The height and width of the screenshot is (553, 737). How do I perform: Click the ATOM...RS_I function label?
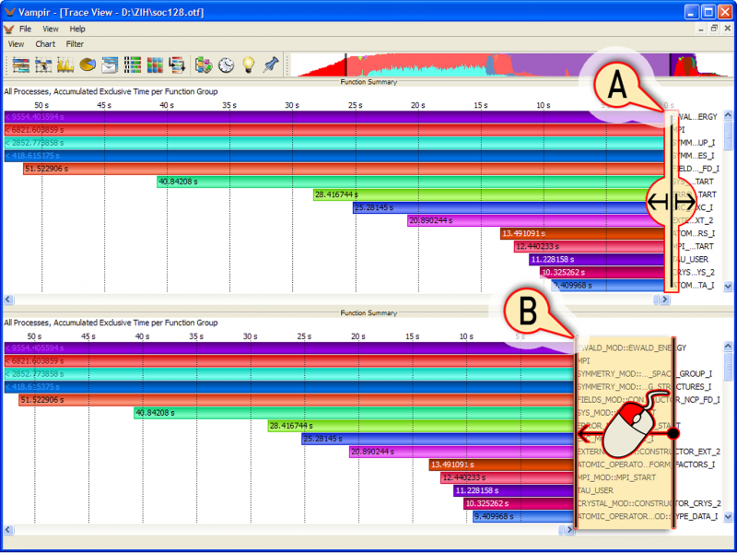point(694,233)
